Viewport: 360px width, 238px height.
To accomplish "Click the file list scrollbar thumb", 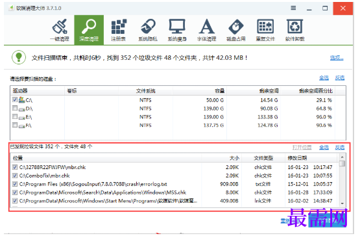I will point(342,163).
